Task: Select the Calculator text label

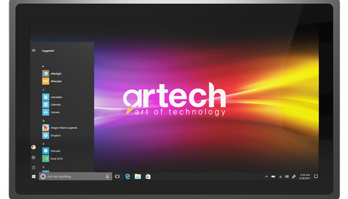Action: (56, 97)
